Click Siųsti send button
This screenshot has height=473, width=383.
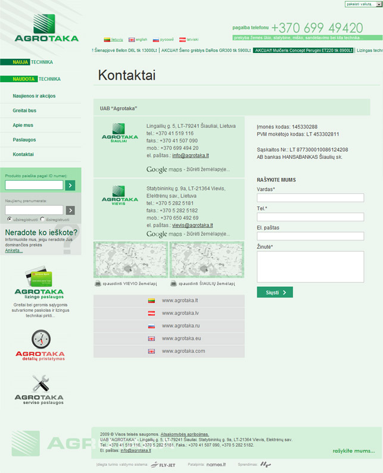[x=275, y=292]
